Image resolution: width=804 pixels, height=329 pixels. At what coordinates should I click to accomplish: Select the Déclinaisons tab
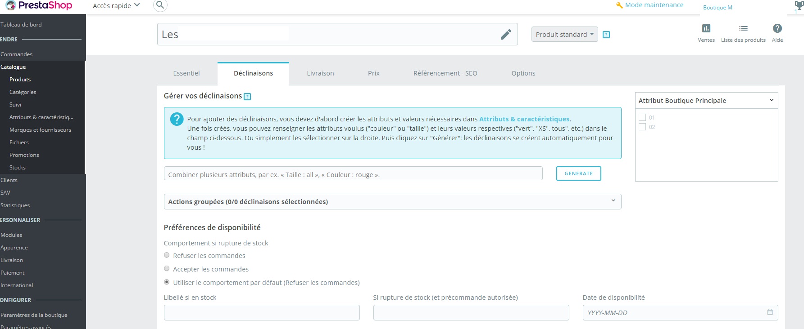coord(253,73)
